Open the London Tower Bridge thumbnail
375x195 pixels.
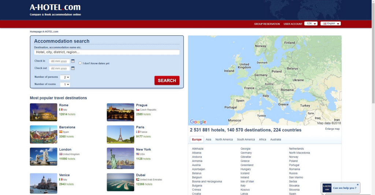[44, 157]
